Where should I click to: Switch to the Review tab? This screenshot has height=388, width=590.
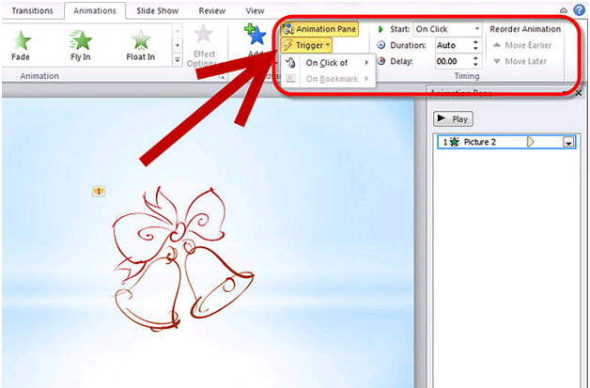pyautogui.click(x=212, y=11)
